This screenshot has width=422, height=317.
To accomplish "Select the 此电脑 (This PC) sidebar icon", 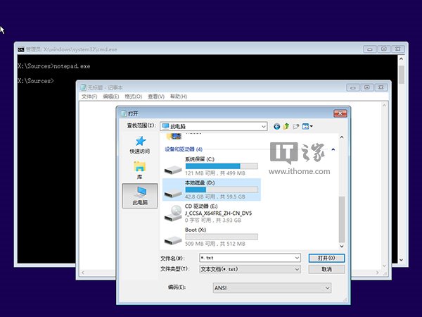I will (139, 195).
